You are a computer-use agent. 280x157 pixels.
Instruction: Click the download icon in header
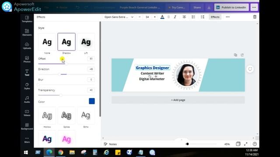coord(209,7)
